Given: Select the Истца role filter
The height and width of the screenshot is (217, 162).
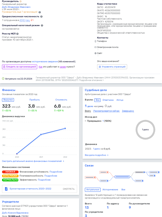Looking at the screenshot, I should tap(120, 100).
